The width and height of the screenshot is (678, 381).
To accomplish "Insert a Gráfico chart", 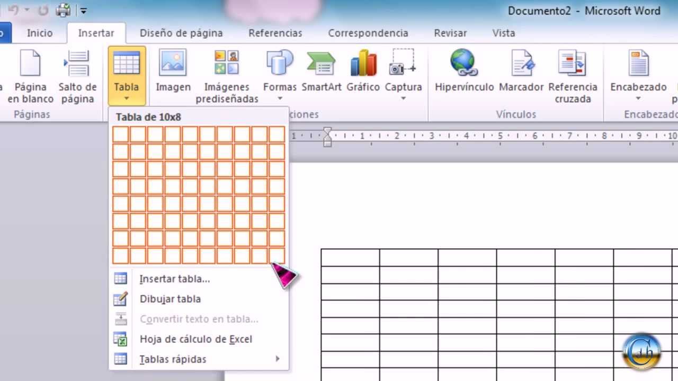I will click(363, 70).
